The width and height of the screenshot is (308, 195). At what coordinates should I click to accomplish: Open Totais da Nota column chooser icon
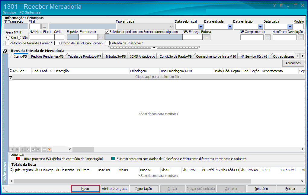coord(11,170)
